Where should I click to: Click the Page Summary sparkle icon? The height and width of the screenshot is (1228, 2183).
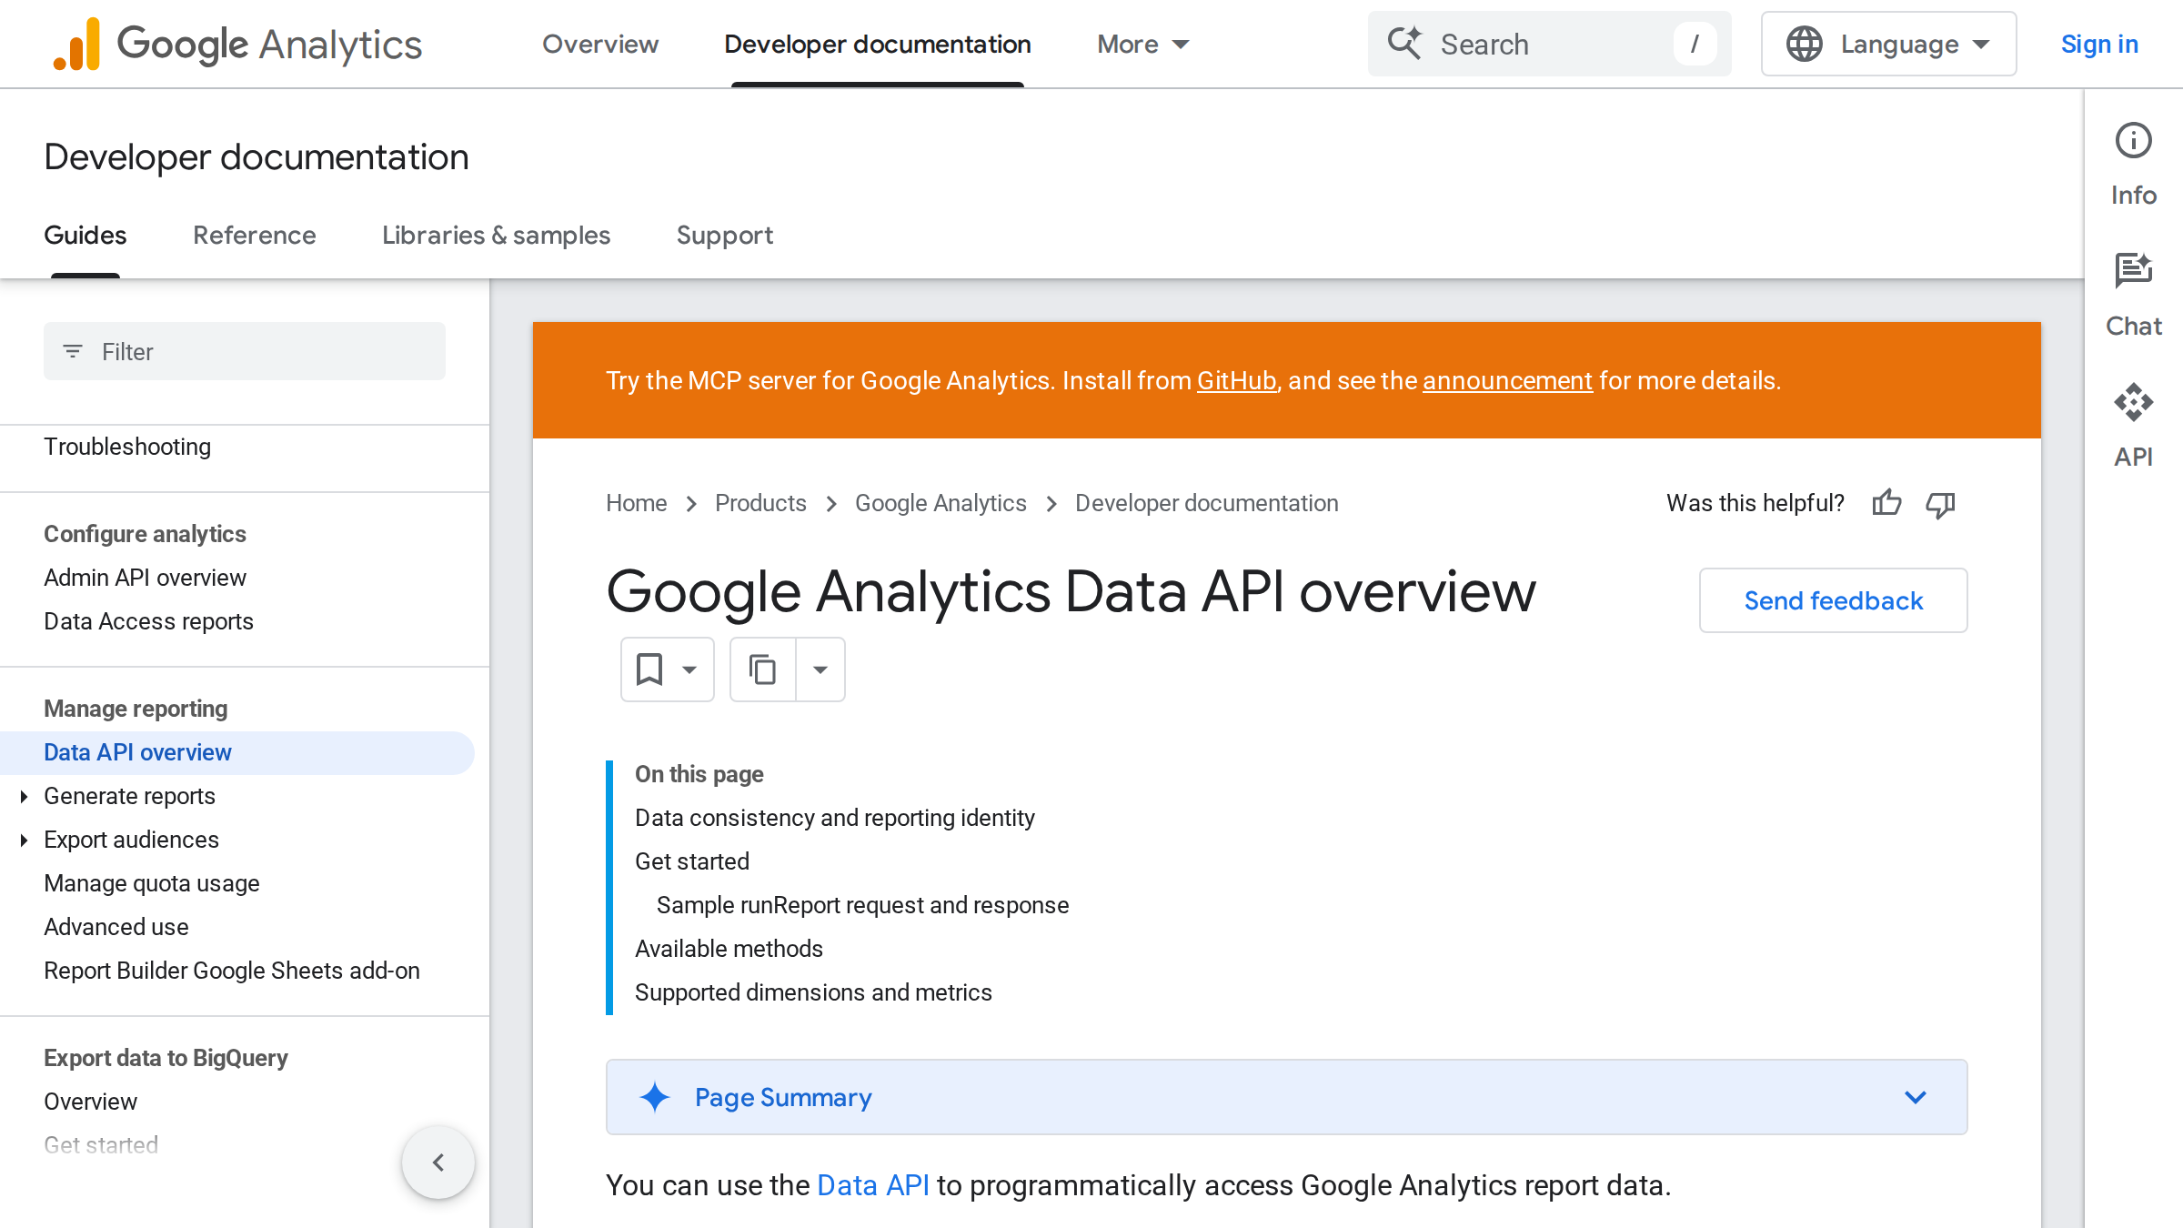(654, 1097)
